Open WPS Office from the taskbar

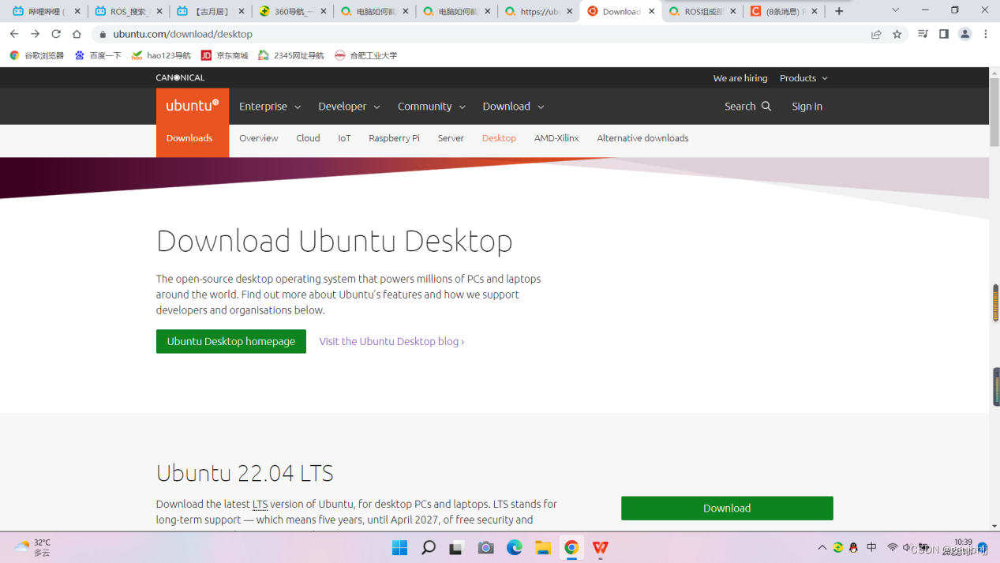point(601,547)
